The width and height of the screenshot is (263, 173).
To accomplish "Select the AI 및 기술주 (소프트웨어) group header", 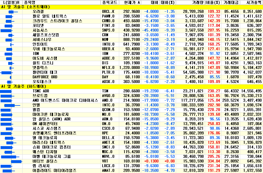I will click(25, 7).
